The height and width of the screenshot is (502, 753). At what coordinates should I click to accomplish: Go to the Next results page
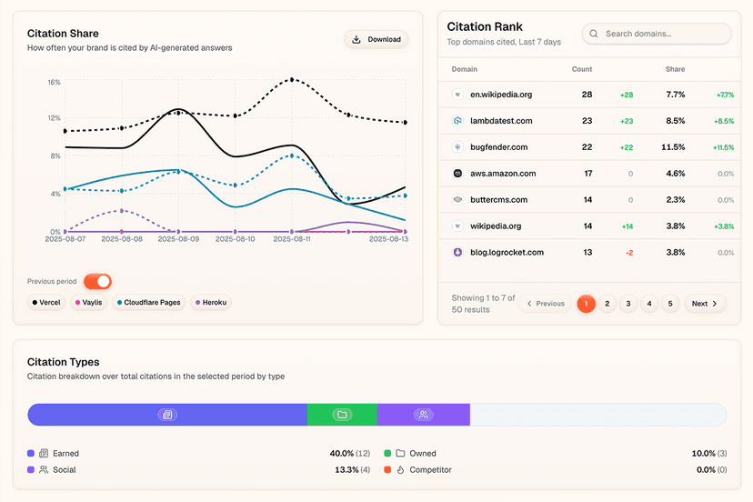[704, 304]
